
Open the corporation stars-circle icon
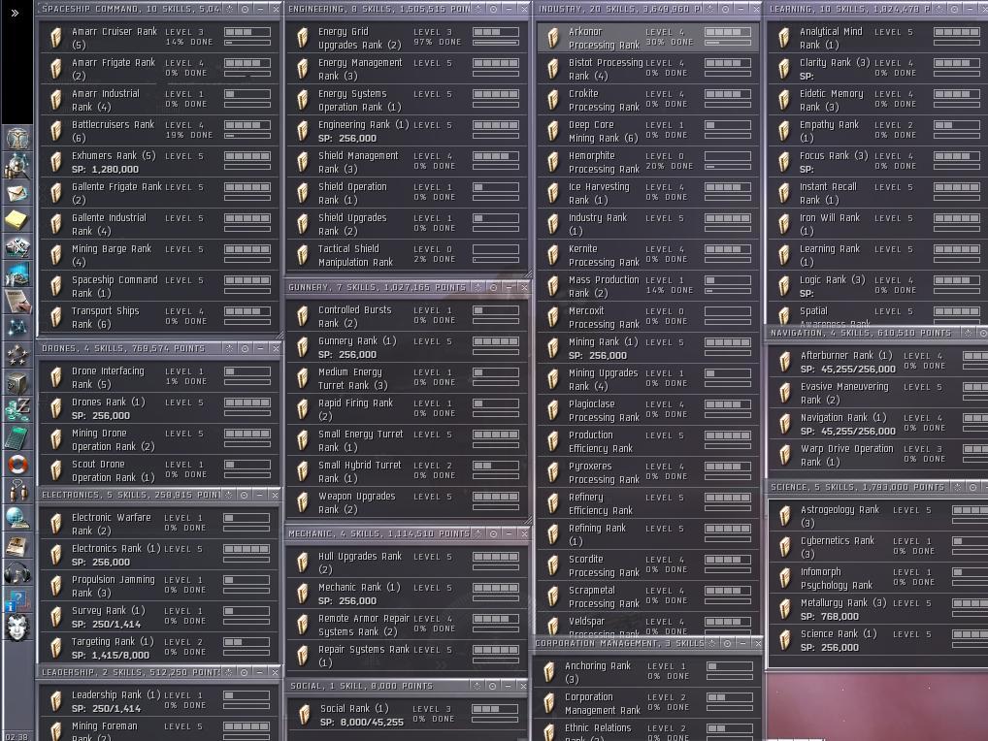coord(17,355)
